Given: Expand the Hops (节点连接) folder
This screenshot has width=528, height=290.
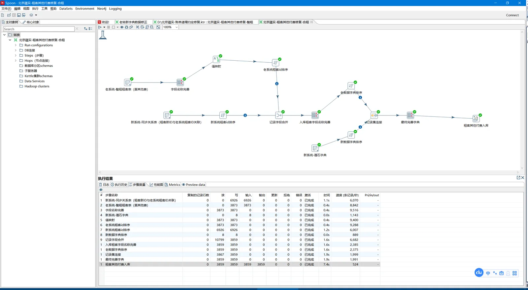Looking at the screenshot, I should tap(16, 60).
